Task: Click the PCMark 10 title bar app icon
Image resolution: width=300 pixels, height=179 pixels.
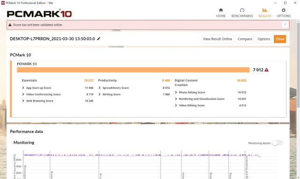Action: [x=3, y=3]
